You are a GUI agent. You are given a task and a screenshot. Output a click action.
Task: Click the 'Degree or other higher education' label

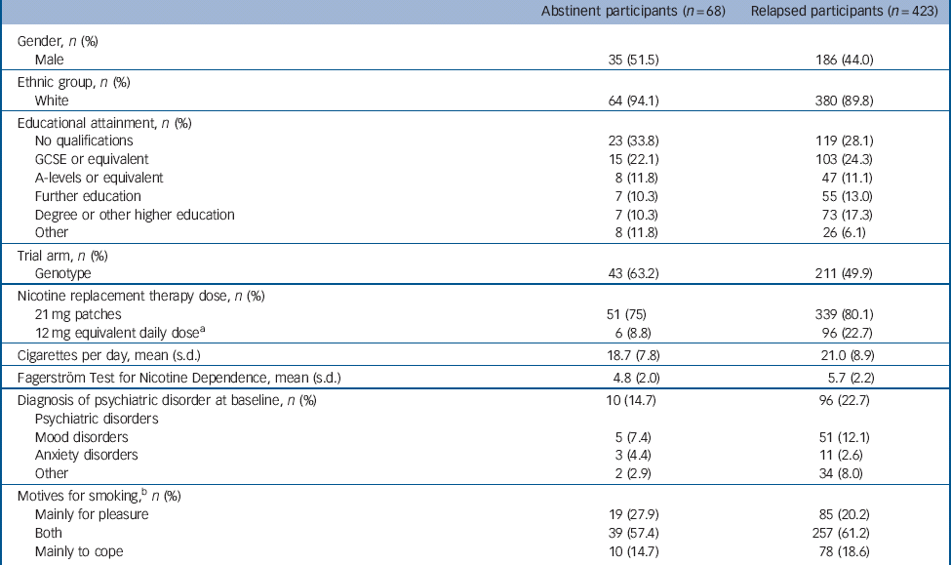pos(135,215)
